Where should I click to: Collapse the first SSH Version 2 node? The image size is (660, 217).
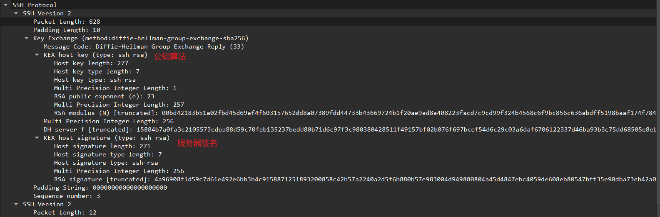[16, 13]
